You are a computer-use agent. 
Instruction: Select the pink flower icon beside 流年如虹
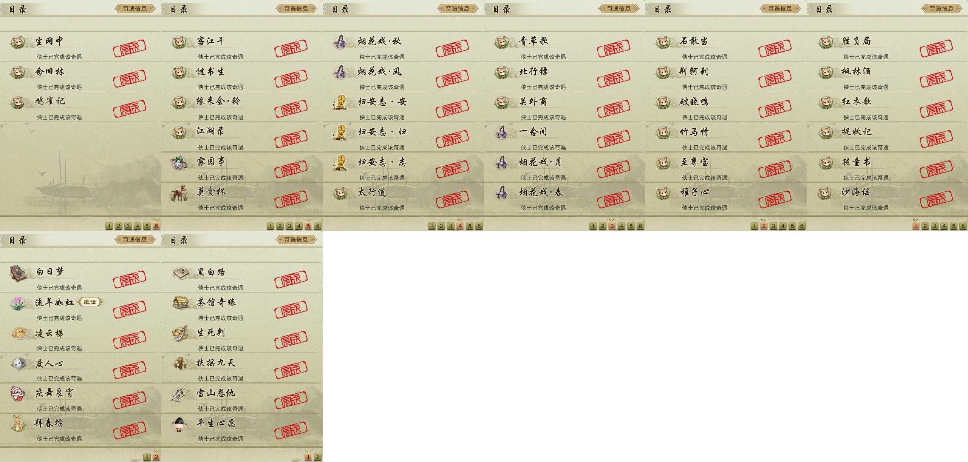18,303
